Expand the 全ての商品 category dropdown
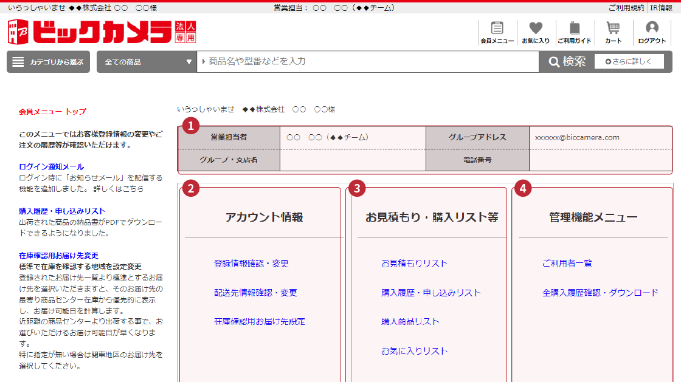 point(146,61)
